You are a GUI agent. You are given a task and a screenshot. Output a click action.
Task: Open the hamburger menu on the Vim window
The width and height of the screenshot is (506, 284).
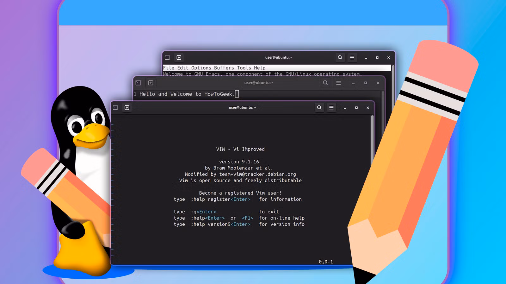tap(331, 108)
